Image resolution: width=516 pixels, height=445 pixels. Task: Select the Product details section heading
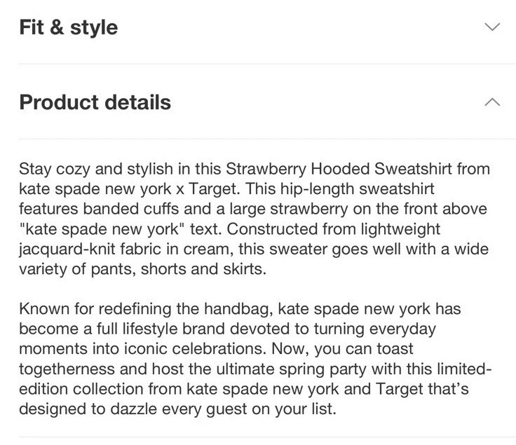click(95, 102)
